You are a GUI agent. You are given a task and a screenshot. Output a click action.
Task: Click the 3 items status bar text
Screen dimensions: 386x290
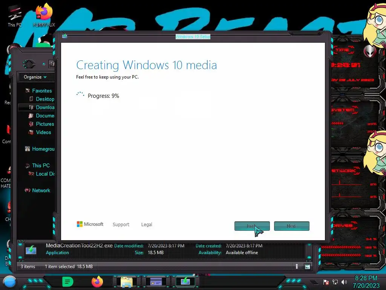click(28, 267)
